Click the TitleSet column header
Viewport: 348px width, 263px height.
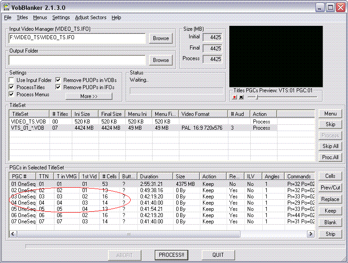point(29,114)
